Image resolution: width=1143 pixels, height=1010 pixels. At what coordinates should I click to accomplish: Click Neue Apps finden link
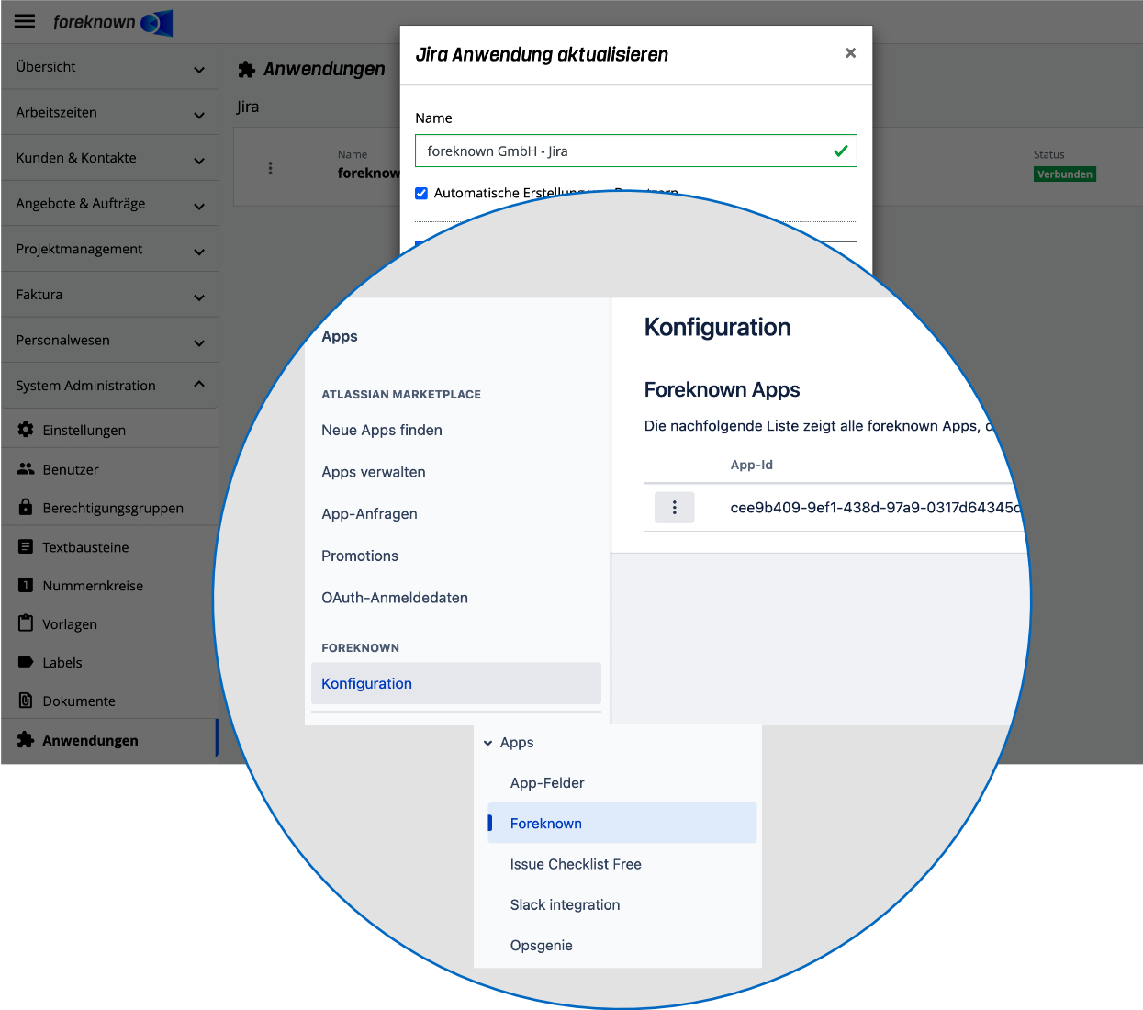pos(382,430)
